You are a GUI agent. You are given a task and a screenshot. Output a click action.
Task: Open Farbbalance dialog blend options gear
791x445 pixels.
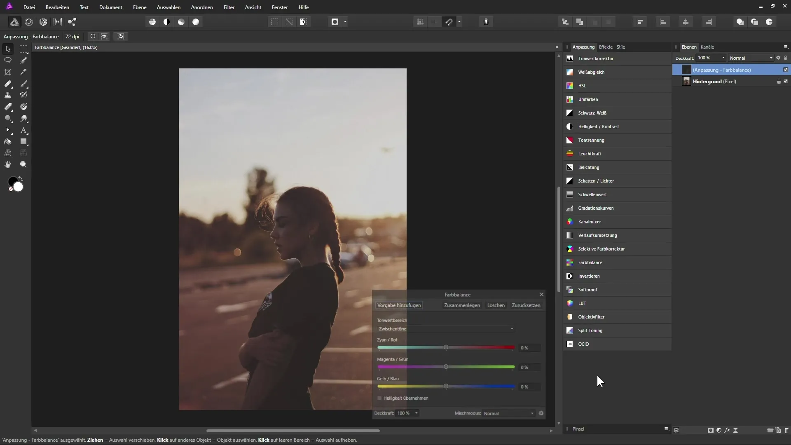(x=541, y=413)
